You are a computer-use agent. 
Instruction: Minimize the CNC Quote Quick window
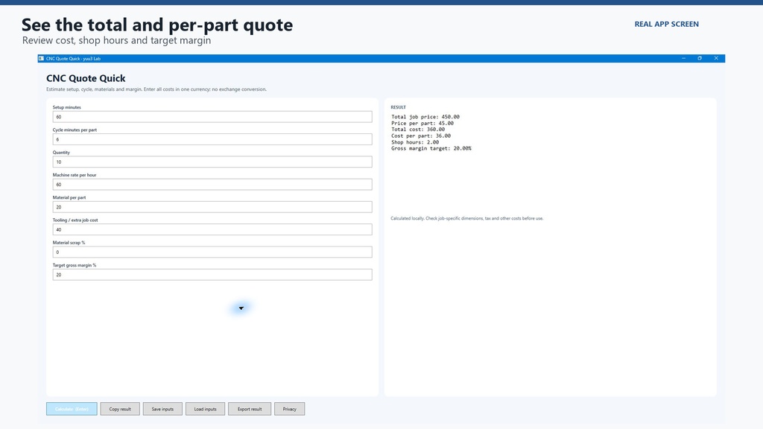point(684,58)
